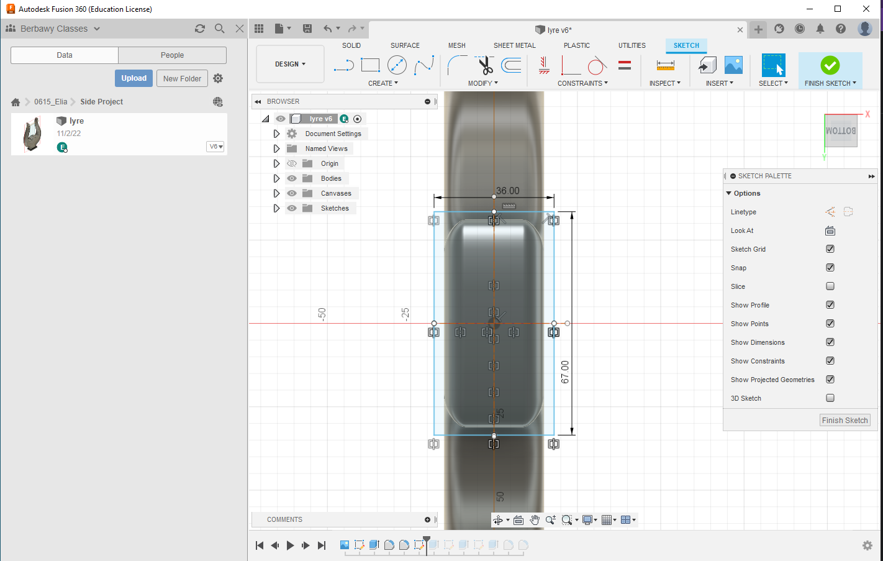
Task: Enable the Slice checkbox
Action: 830,286
